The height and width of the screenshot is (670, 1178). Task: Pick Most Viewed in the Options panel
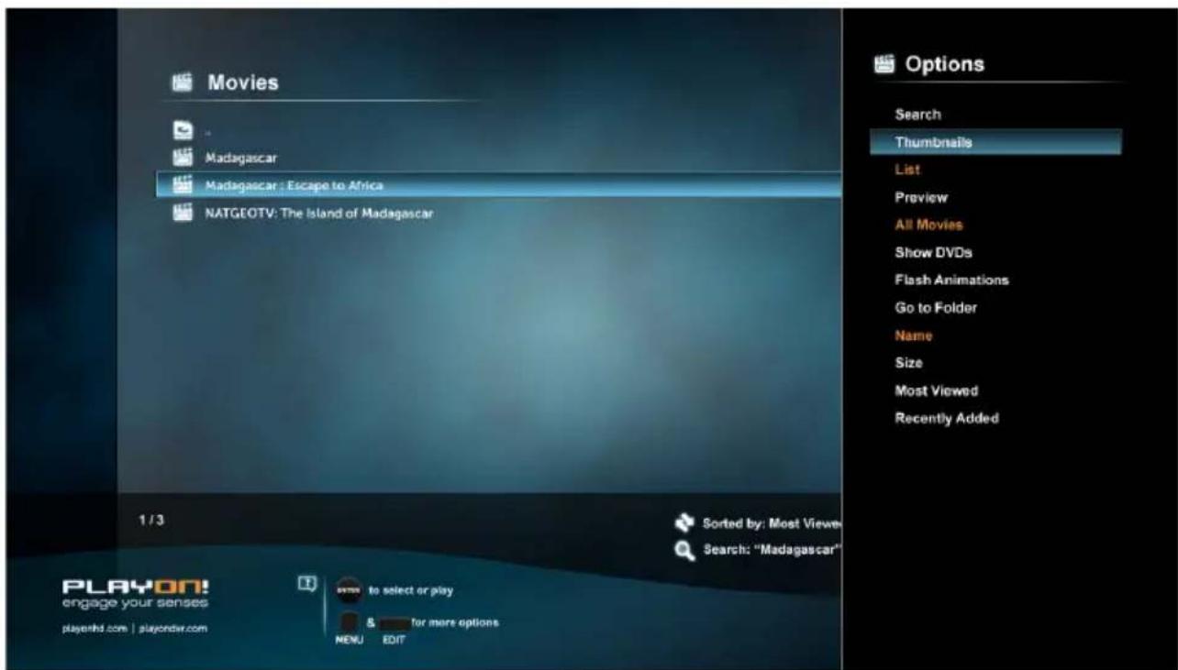click(937, 390)
